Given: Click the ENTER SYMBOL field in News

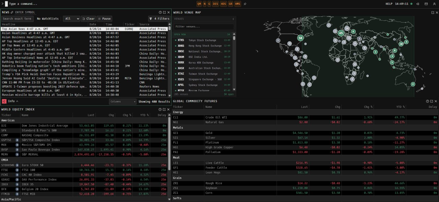Looking at the screenshot, I should click(x=25, y=12).
